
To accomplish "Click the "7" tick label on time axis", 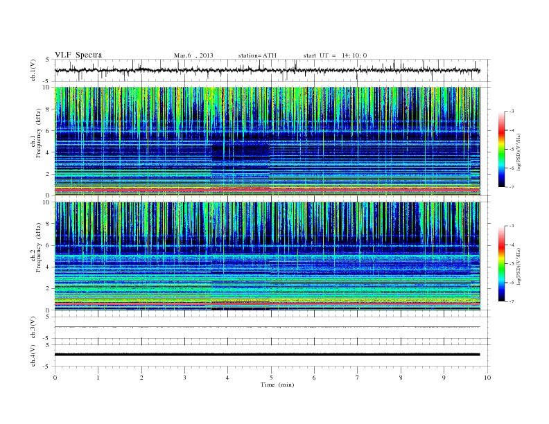I will coord(358,378).
